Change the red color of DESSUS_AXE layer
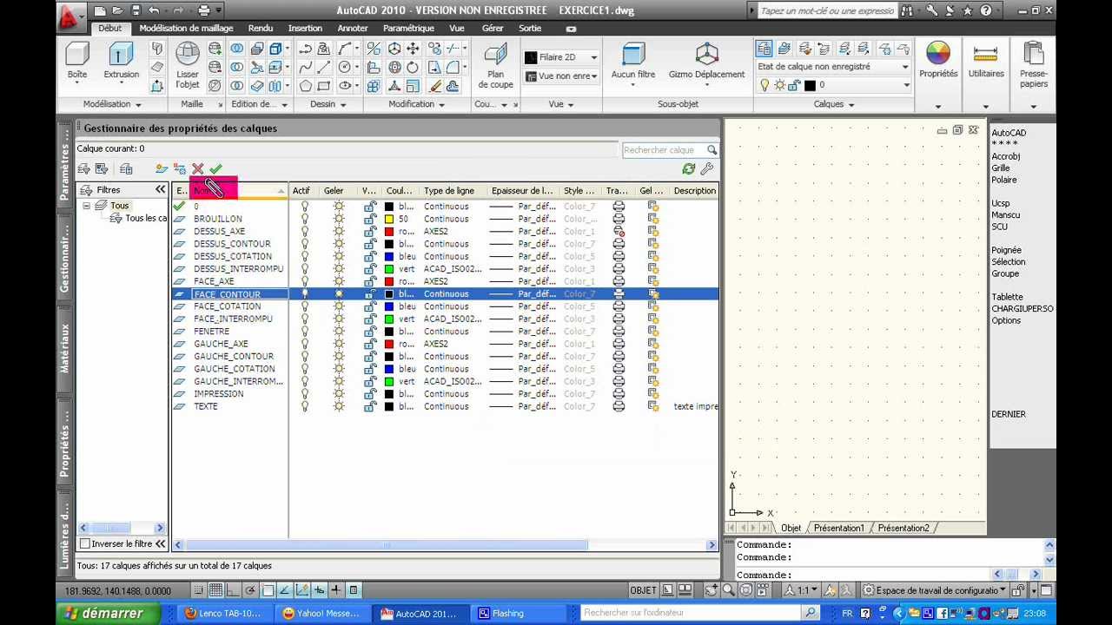Viewport: 1112px width, 625px height. pos(389,232)
